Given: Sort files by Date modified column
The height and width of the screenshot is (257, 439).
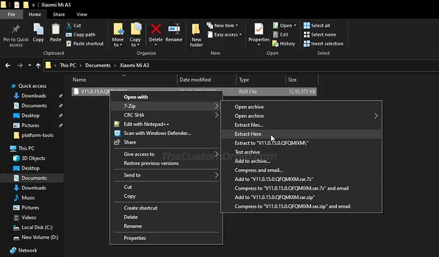Looking at the screenshot, I should tap(195, 80).
